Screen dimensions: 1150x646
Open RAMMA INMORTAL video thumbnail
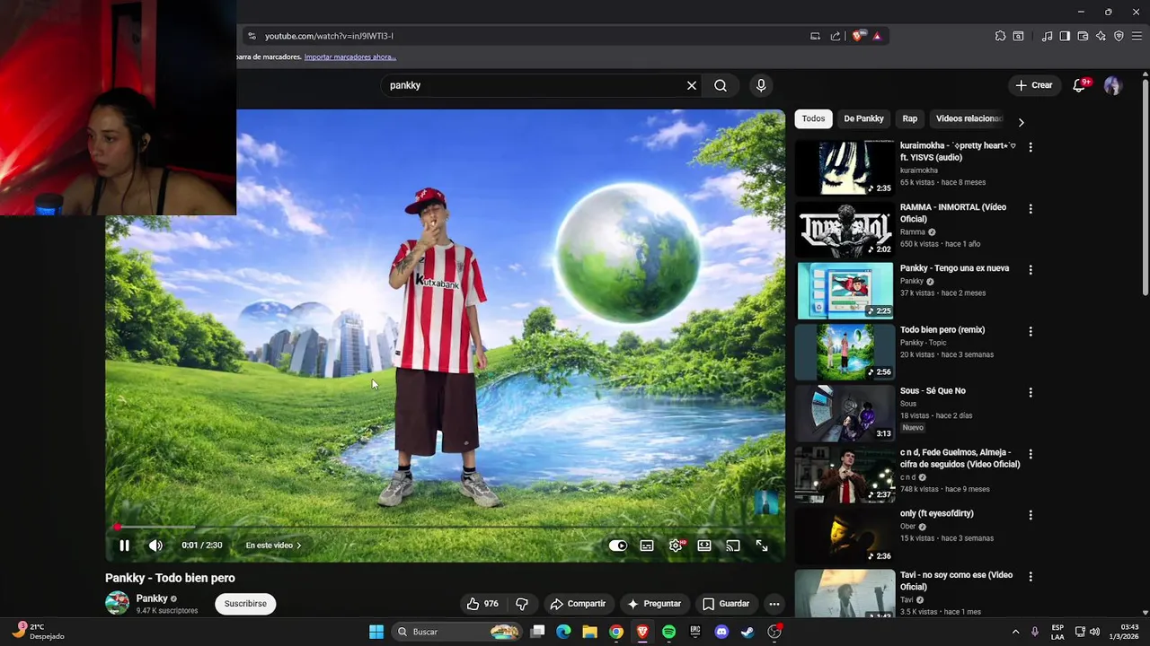(x=845, y=230)
